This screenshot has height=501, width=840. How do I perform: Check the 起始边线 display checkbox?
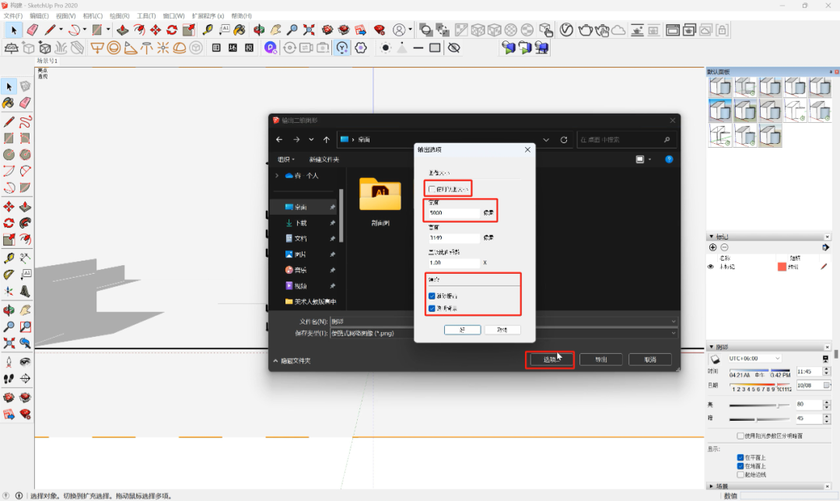pos(740,475)
